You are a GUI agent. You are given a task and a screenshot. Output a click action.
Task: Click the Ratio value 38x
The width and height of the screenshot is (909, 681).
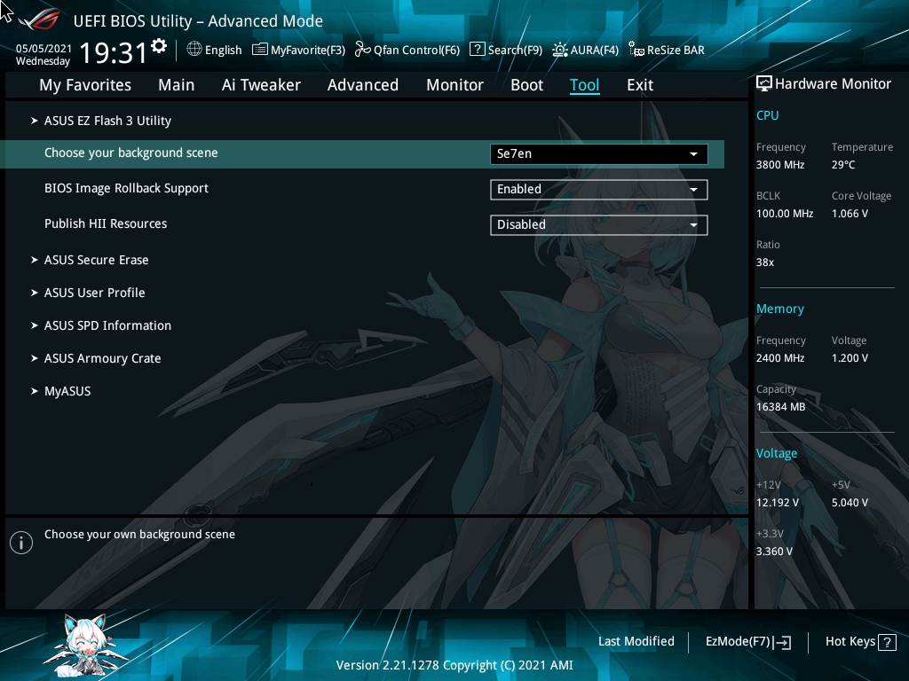765,262
